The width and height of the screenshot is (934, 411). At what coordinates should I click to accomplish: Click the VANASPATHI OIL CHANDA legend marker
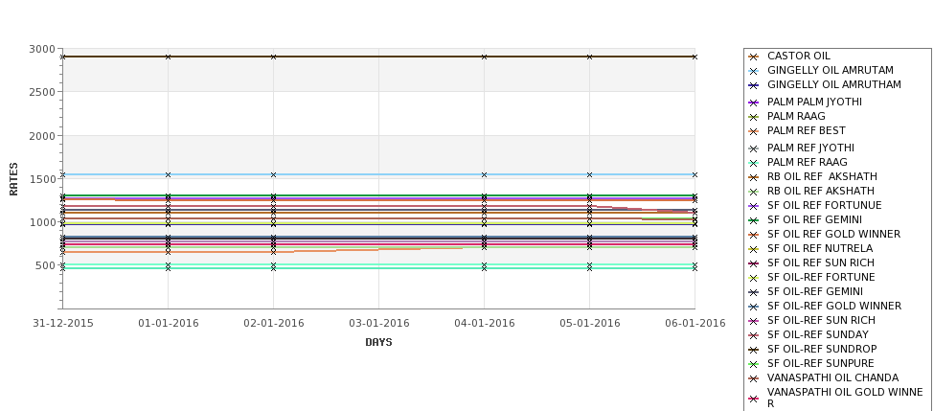pos(753,378)
